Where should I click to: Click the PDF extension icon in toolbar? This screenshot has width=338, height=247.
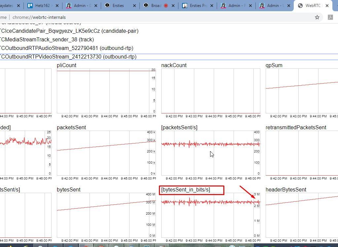[x=330, y=17]
